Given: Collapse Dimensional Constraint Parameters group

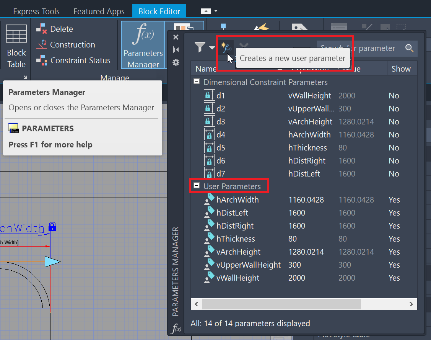Looking at the screenshot, I should tap(197, 81).
